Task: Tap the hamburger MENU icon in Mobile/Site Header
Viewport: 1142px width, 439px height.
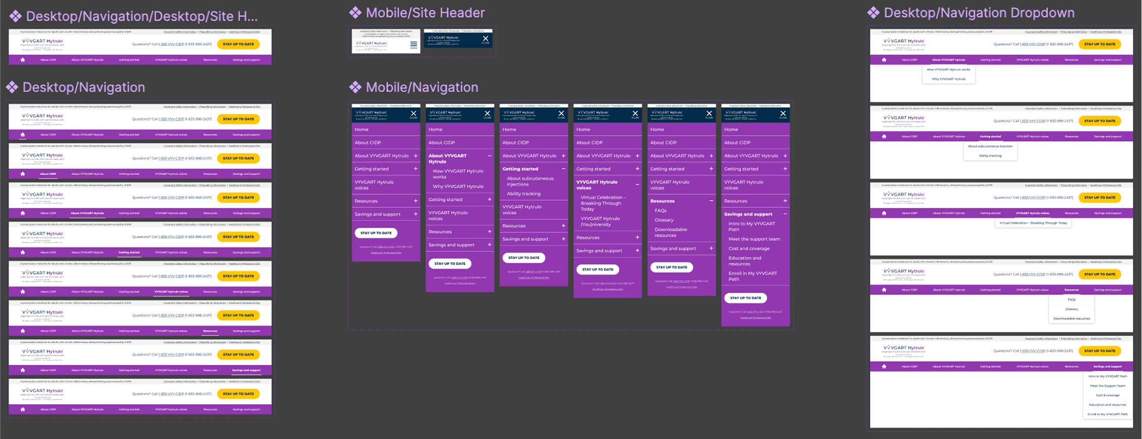Action: coord(414,45)
